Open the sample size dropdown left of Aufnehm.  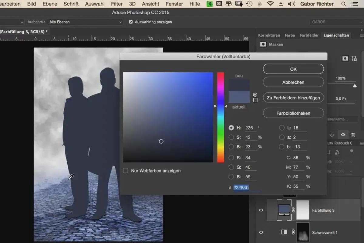click(12, 22)
